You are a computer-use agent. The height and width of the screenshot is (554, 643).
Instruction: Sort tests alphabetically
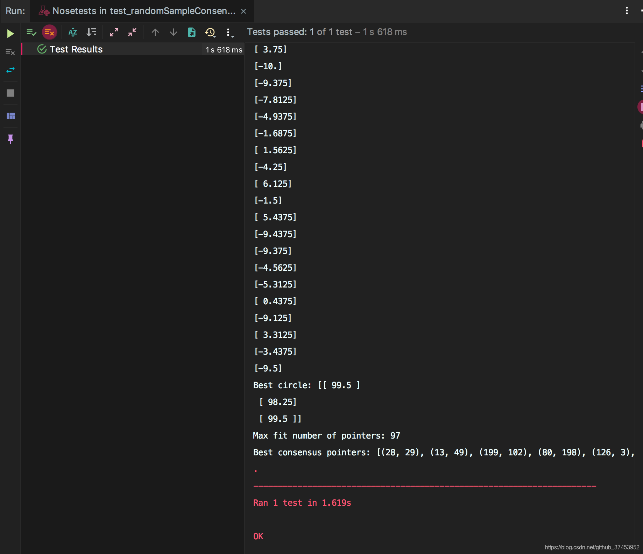click(x=72, y=33)
